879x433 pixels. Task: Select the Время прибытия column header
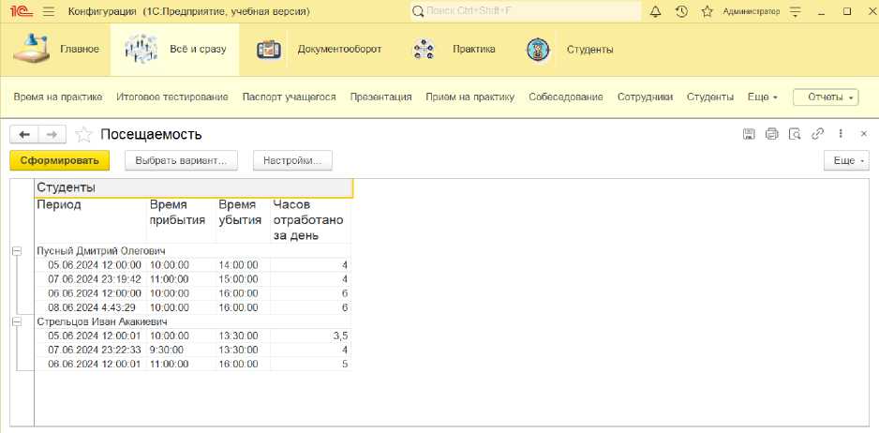[181, 220]
